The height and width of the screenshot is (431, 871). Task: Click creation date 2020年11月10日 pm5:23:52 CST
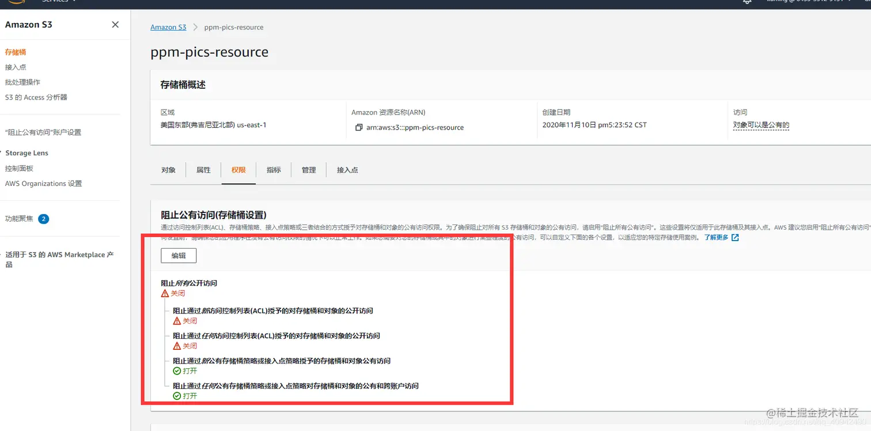click(594, 125)
